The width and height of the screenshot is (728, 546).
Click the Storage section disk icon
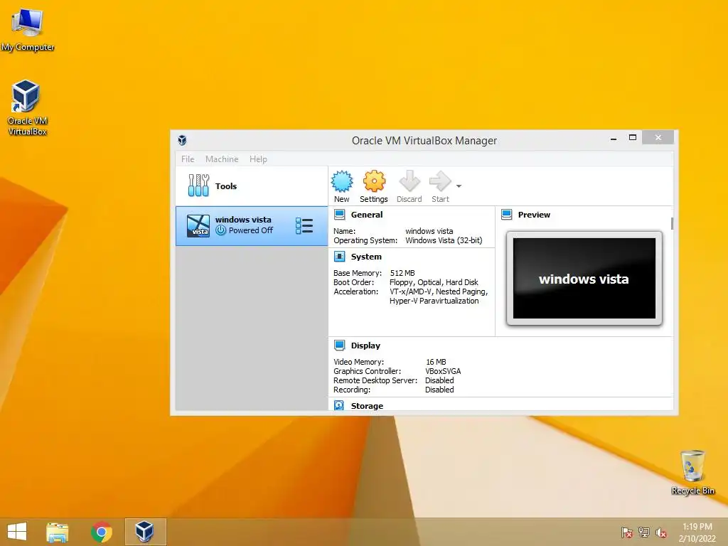click(339, 405)
